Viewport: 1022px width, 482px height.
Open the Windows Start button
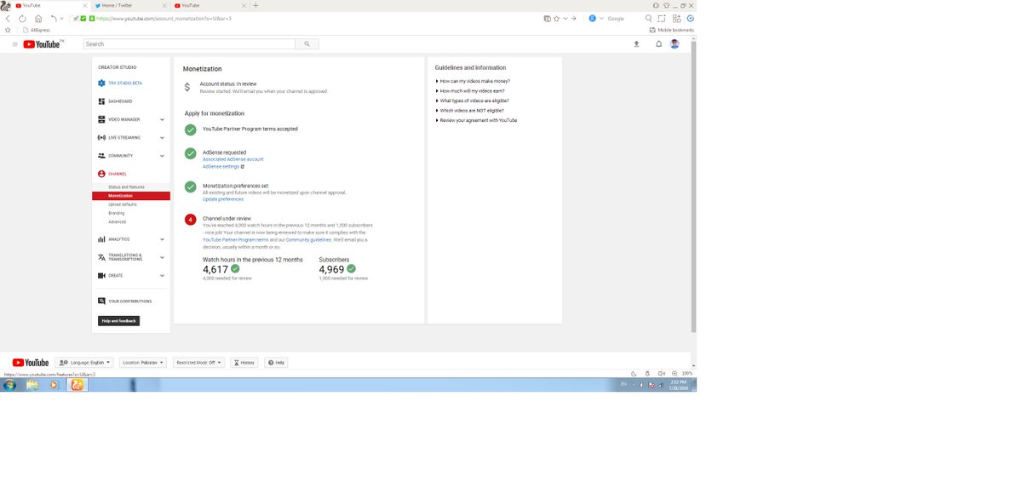click(x=9, y=385)
